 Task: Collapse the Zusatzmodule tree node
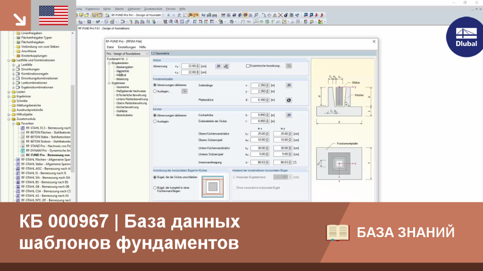pyautogui.click(x=9, y=119)
